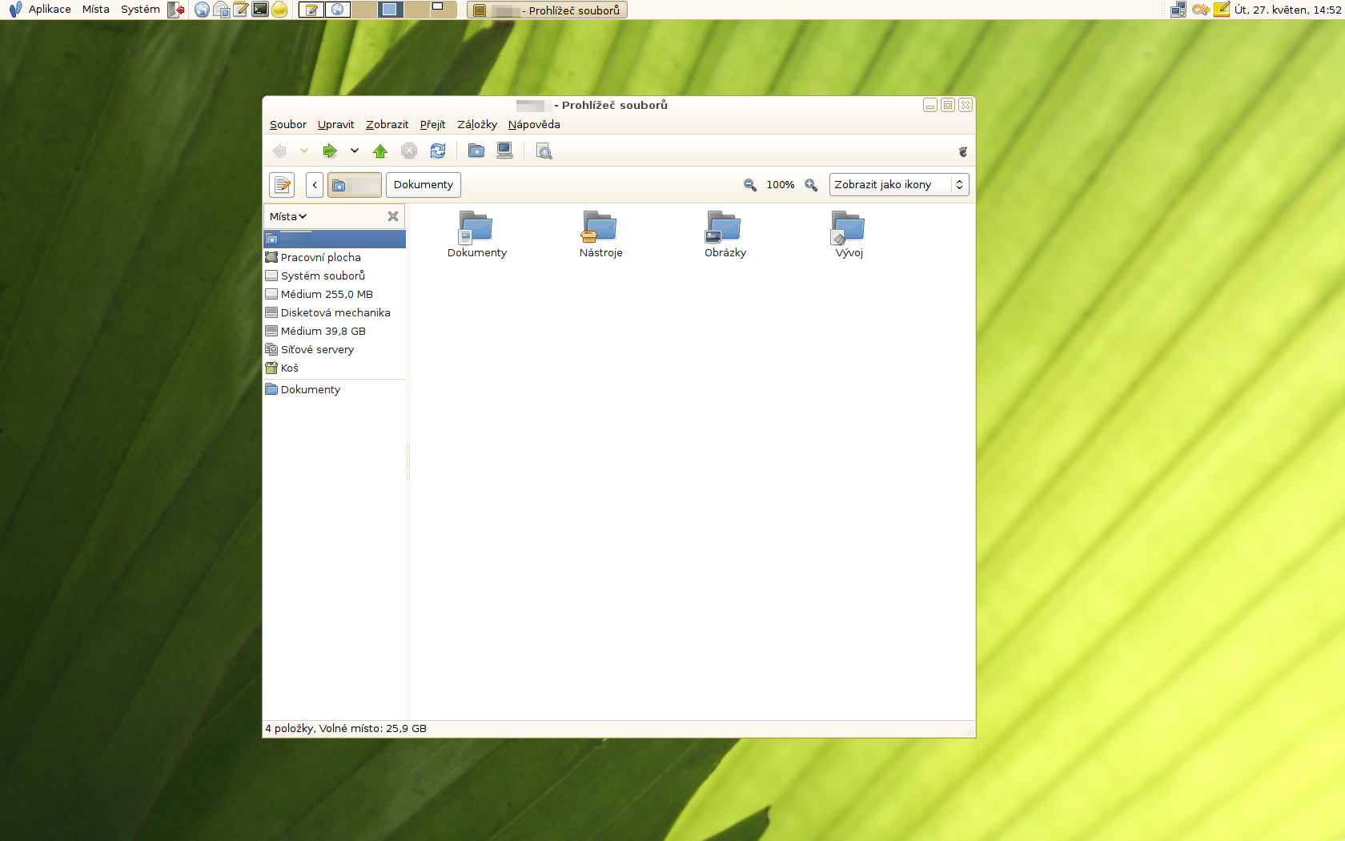
Task: Select Koš in the places sidebar
Action: [x=290, y=368]
